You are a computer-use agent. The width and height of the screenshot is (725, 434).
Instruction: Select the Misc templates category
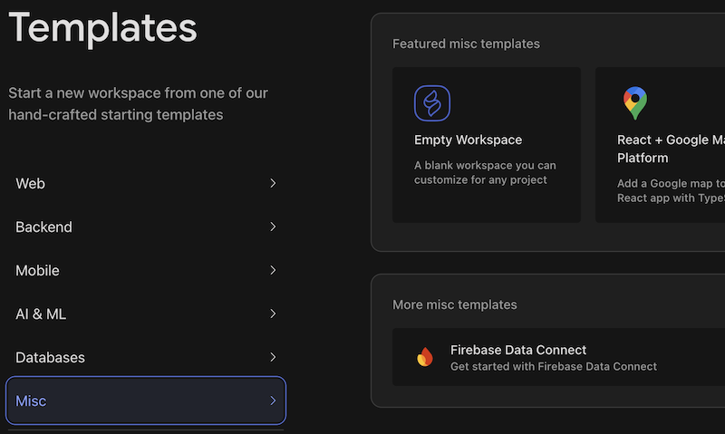point(146,400)
